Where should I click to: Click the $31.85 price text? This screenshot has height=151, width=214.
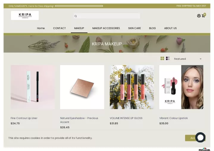[114, 123]
